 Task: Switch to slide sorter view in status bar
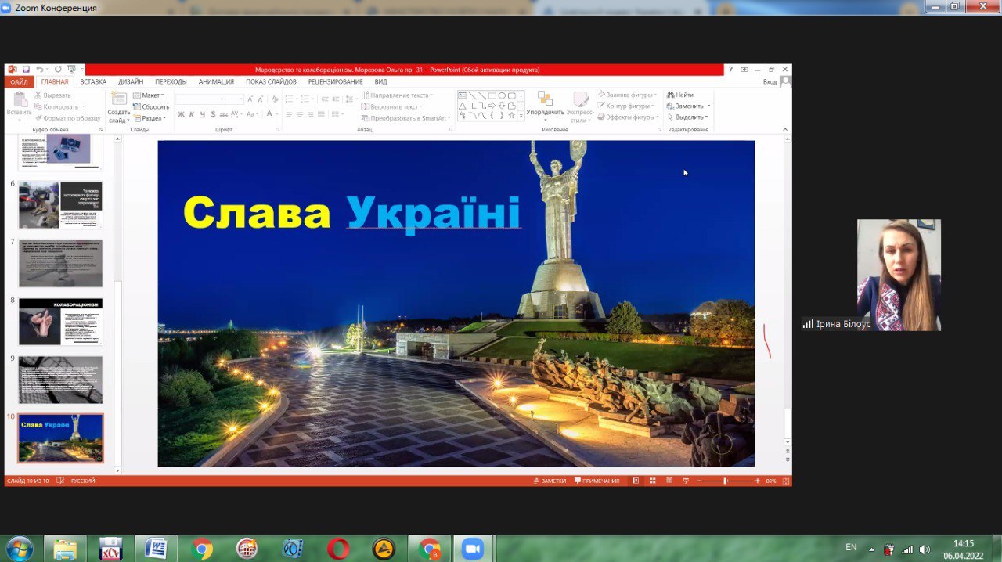pyautogui.click(x=652, y=481)
